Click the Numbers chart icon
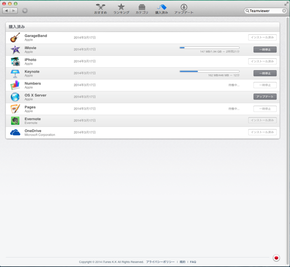The image size is (290, 267). pos(15,85)
